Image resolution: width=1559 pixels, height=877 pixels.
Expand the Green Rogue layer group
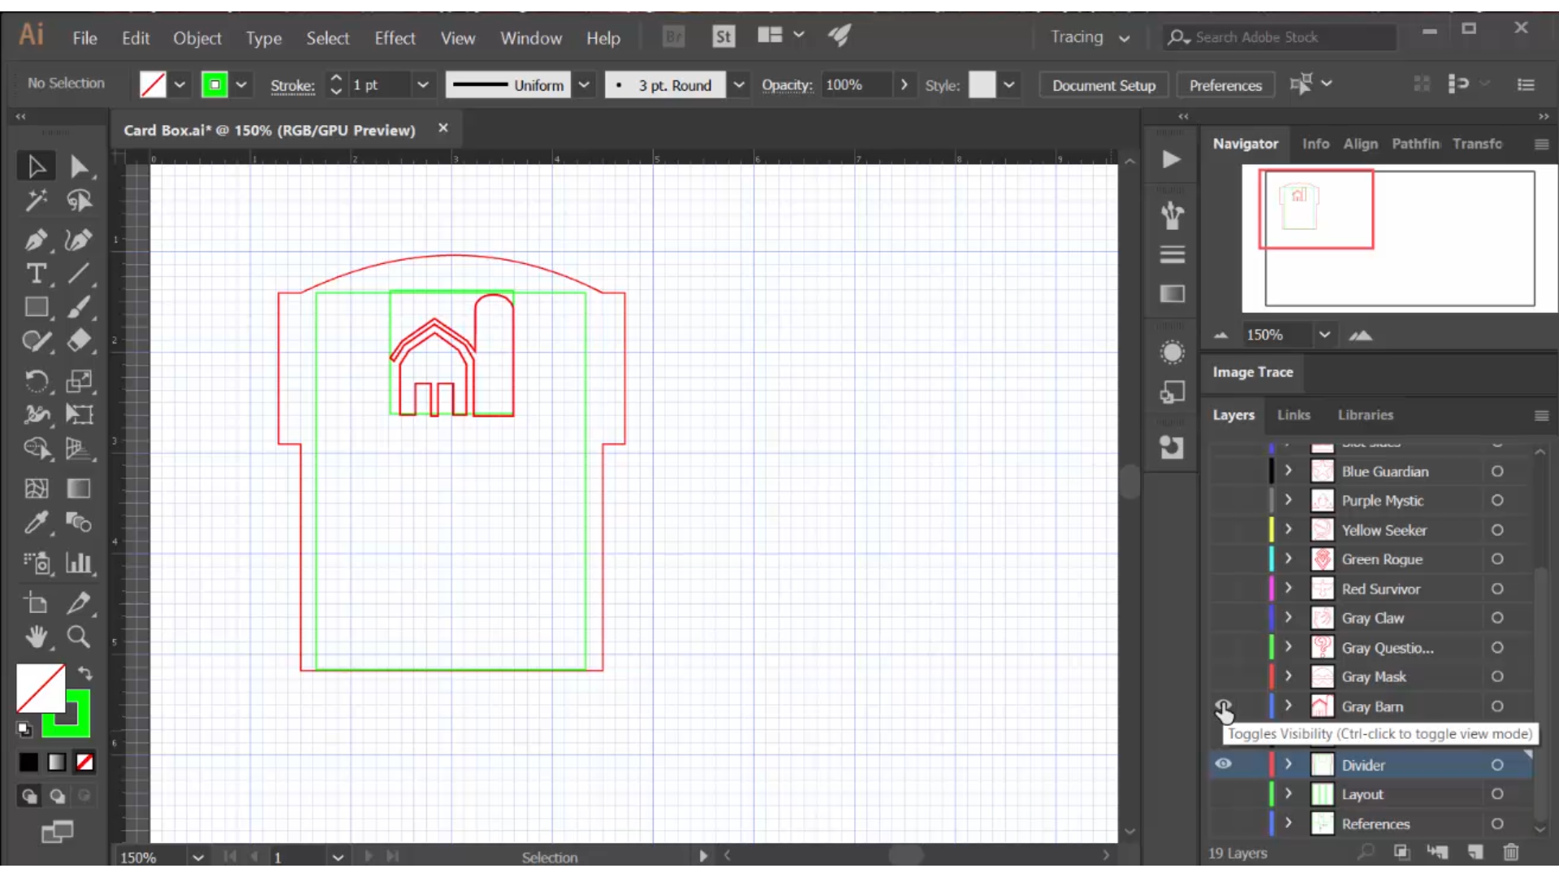(1289, 558)
